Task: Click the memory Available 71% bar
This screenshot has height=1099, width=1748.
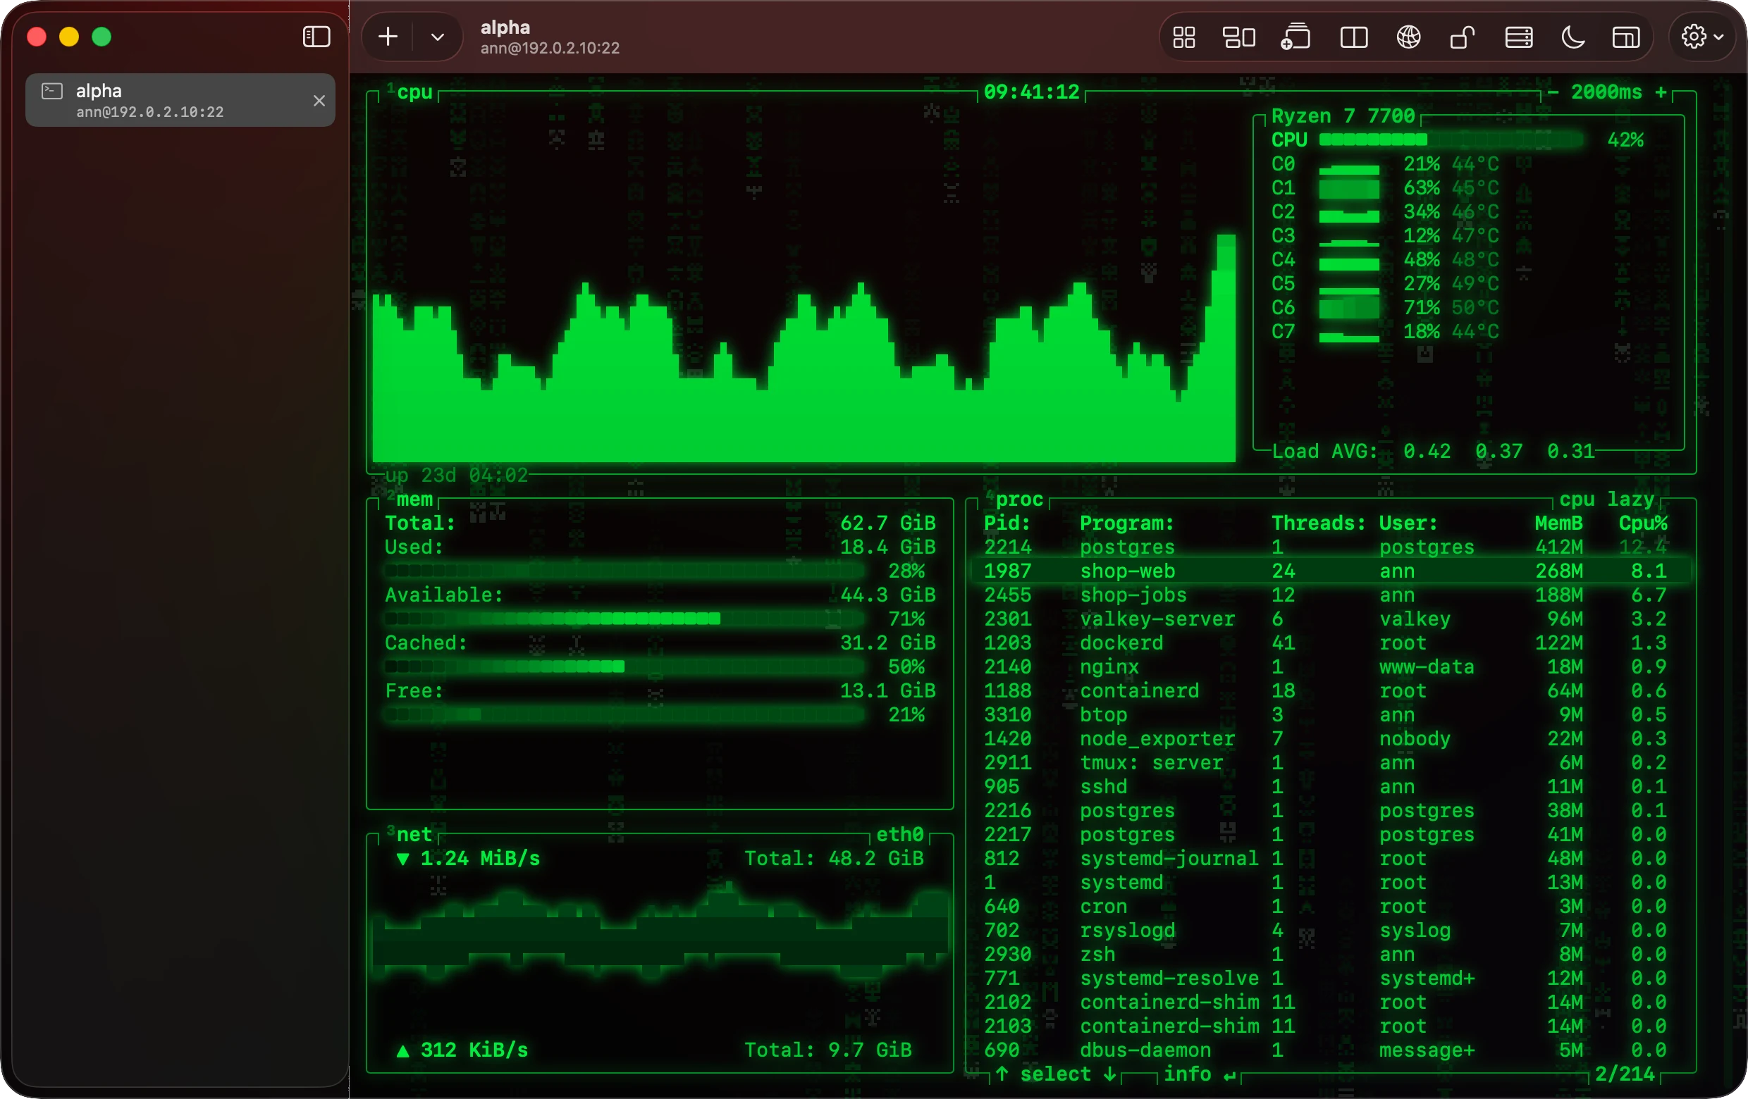Action: tap(624, 619)
